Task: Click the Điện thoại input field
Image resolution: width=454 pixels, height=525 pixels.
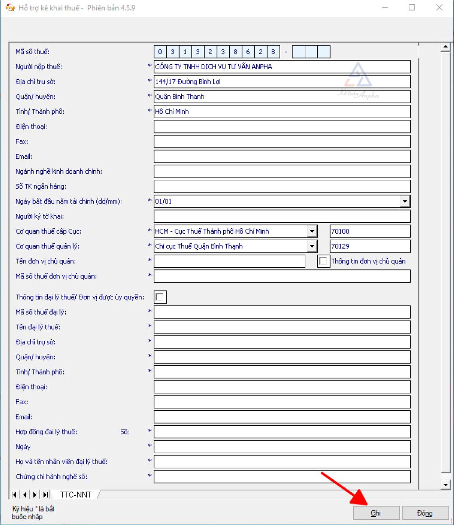Action: pyautogui.click(x=282, y=126)
